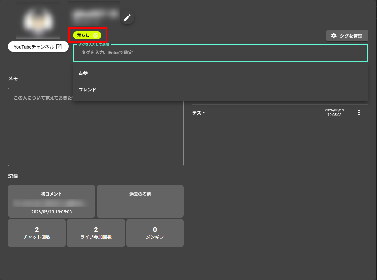
Task: Click the 過去の名前 card
Action: [140, 201]
